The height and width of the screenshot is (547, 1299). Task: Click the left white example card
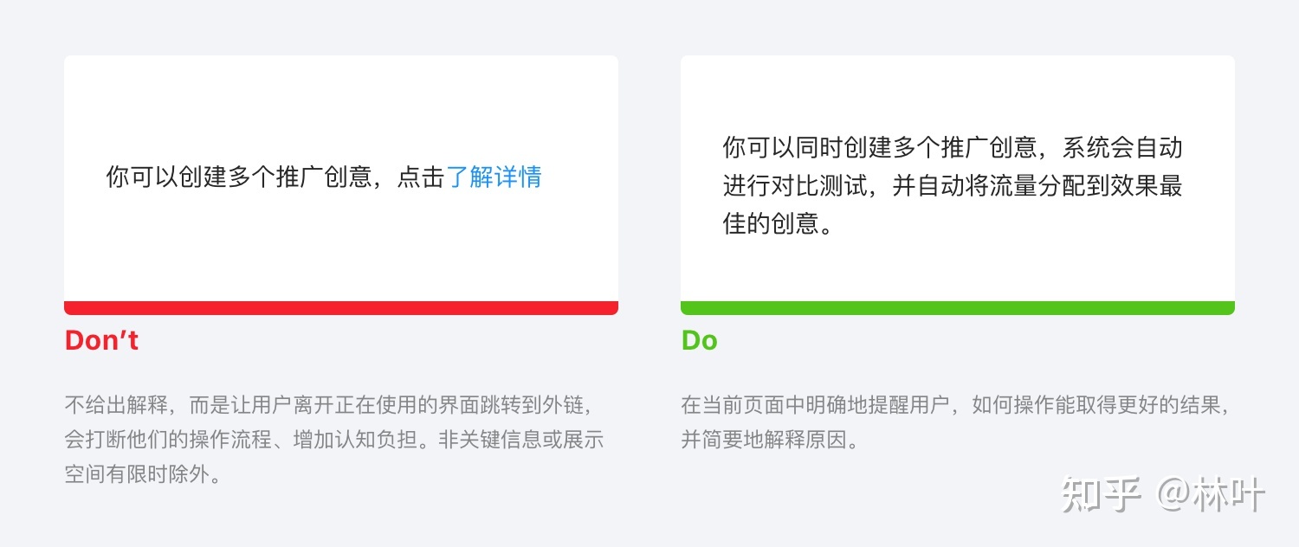click(341, 178)
